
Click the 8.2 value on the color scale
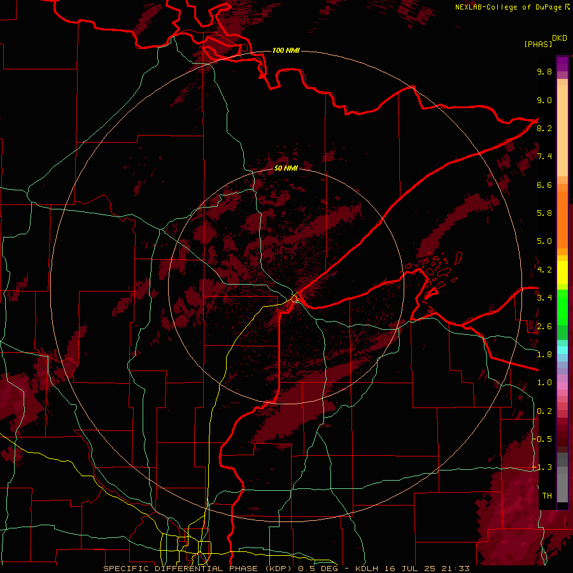(x=544, y=128)
